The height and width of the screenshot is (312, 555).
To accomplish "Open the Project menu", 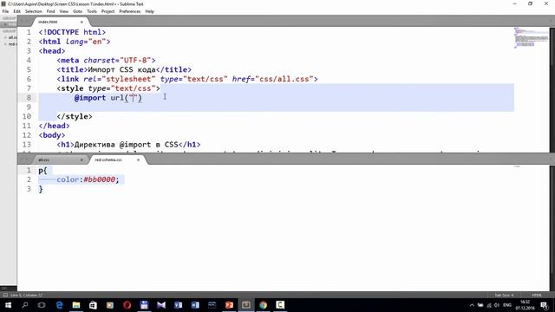I will pos(108,11).
